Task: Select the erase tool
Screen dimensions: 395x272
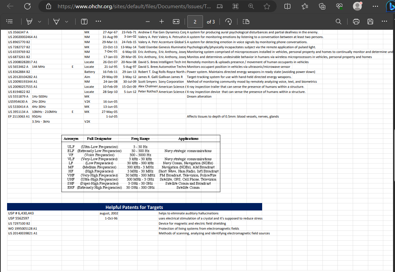Action: (x=56, y=22)
